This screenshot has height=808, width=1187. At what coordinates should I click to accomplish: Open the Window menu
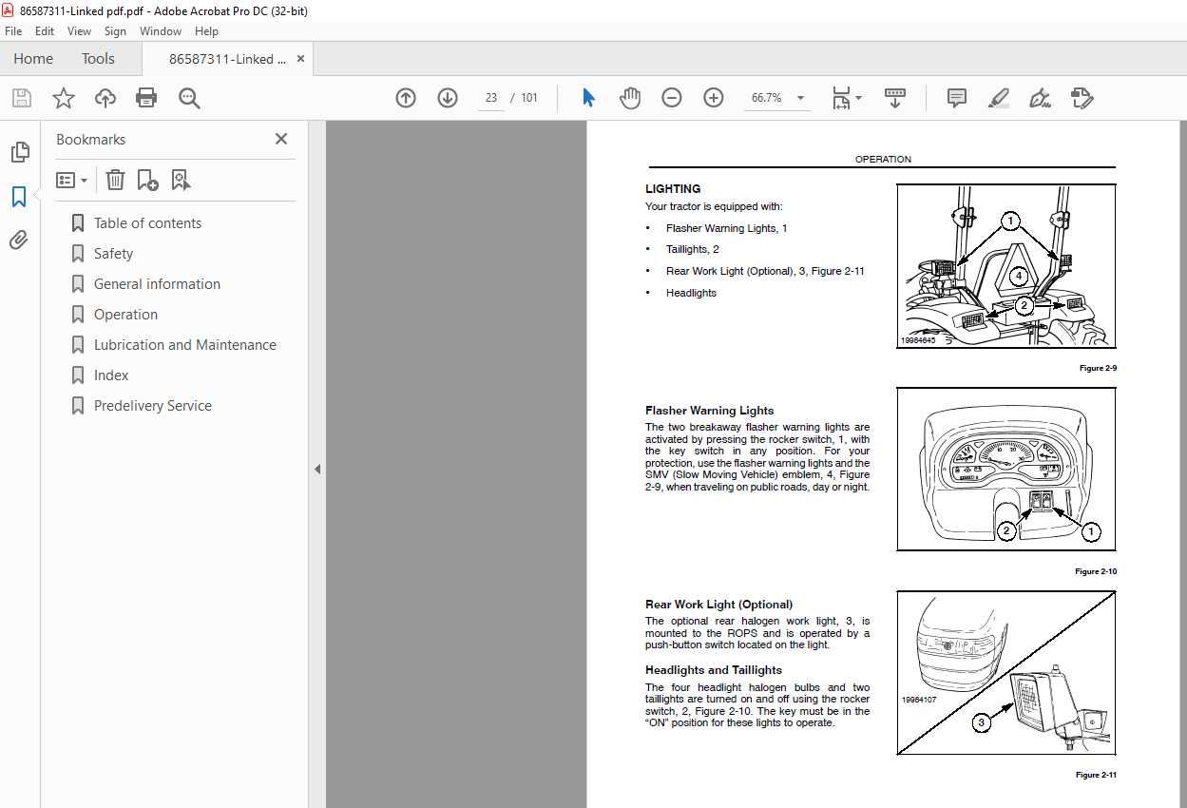coord(160,30)
